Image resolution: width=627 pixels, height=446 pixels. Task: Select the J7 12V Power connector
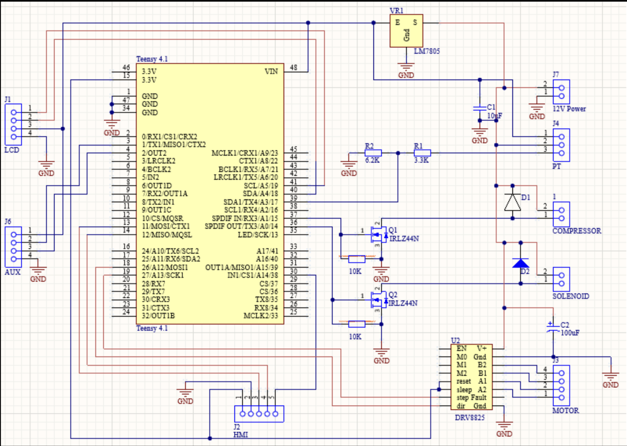(561, 92)
